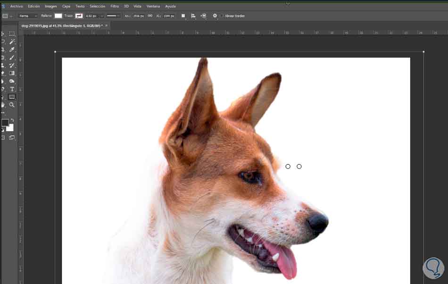Select the Crop tool

pos(2,50)
